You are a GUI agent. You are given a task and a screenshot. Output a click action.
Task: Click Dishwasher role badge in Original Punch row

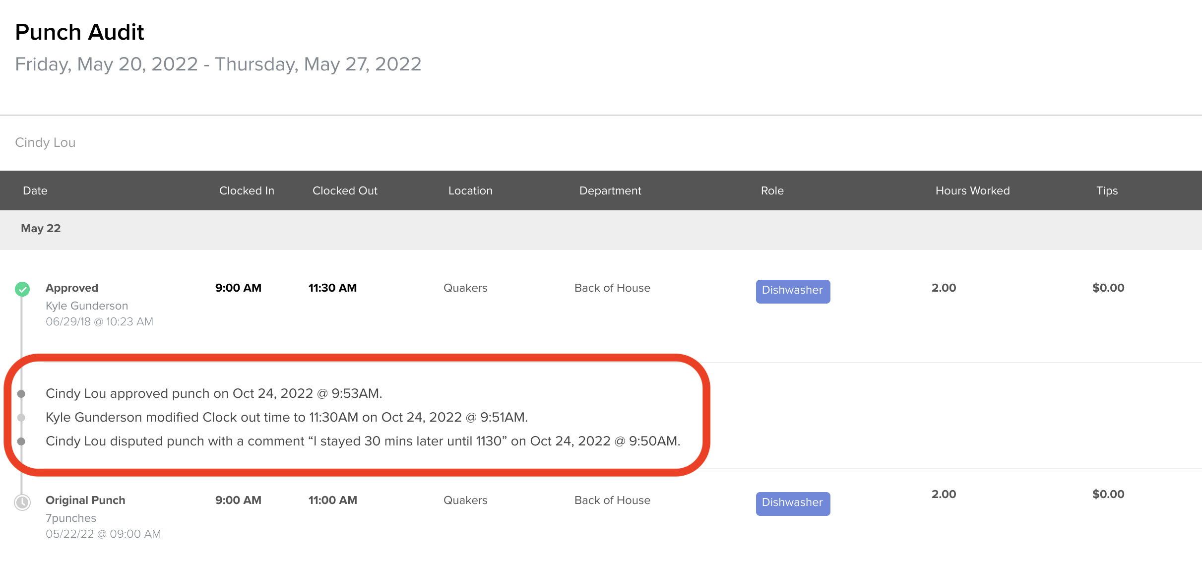click(x=792, y=503)
